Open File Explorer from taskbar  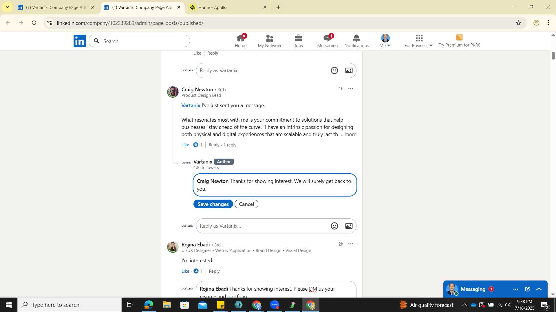167,305
